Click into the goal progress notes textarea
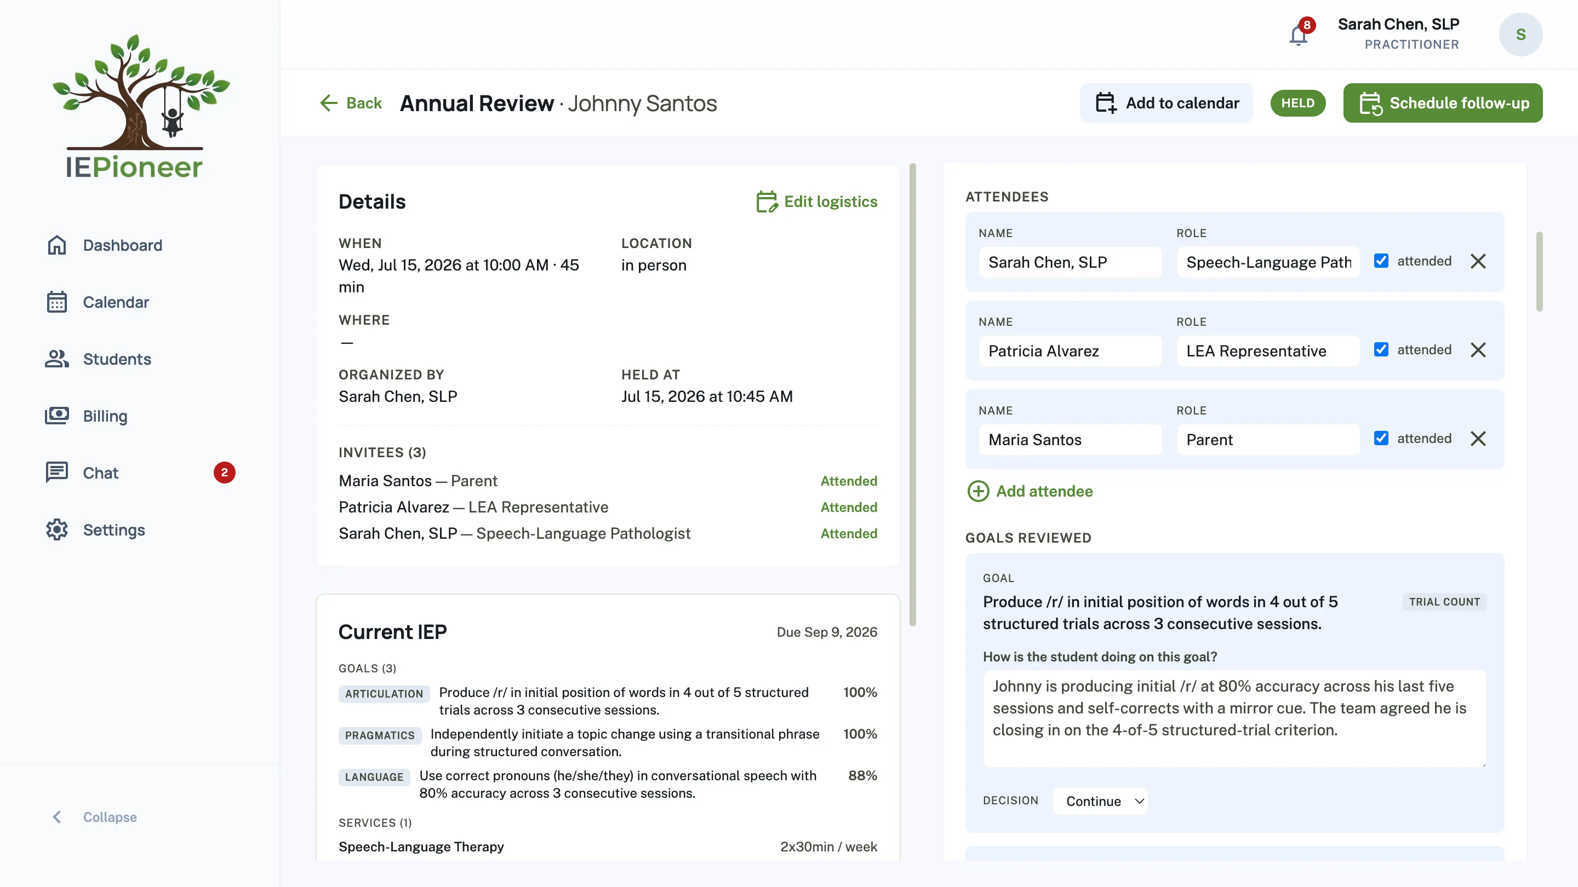 [x=1234, y=719]
